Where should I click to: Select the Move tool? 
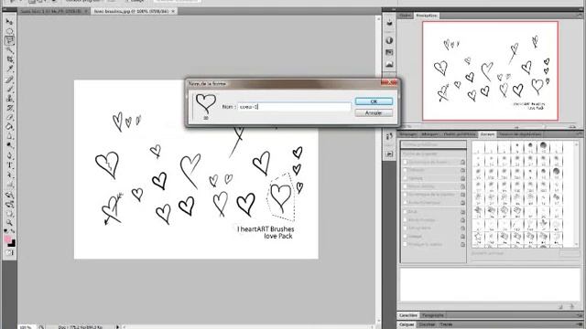point(9,22)
